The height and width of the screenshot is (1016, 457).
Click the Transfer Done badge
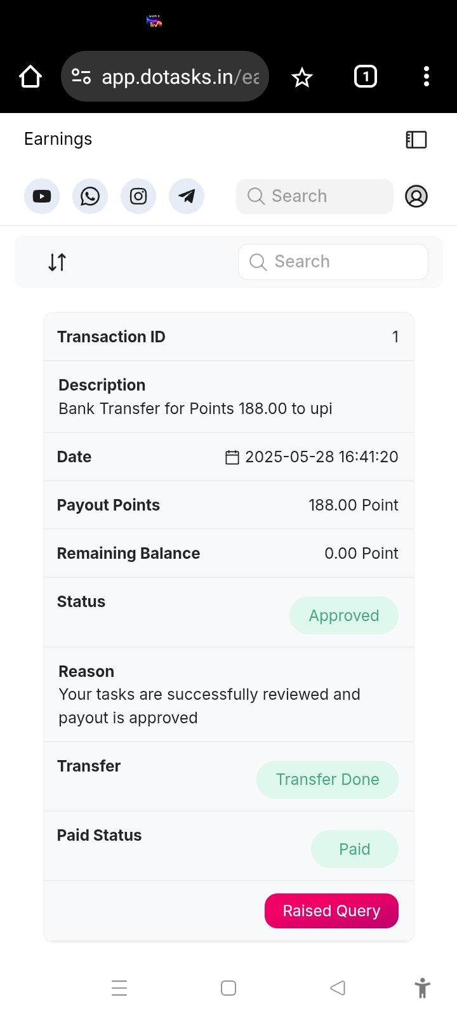coord(328,780)
